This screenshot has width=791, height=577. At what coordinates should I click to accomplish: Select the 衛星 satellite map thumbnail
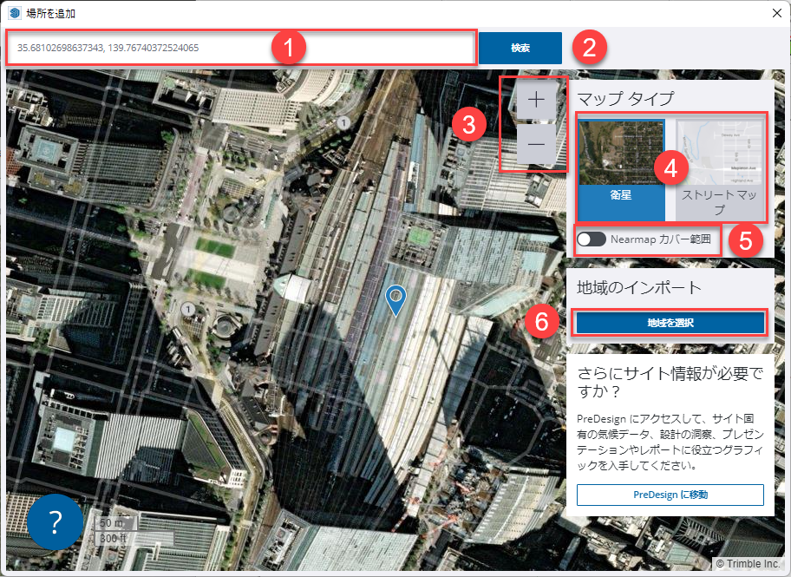[x=622, y=151]
